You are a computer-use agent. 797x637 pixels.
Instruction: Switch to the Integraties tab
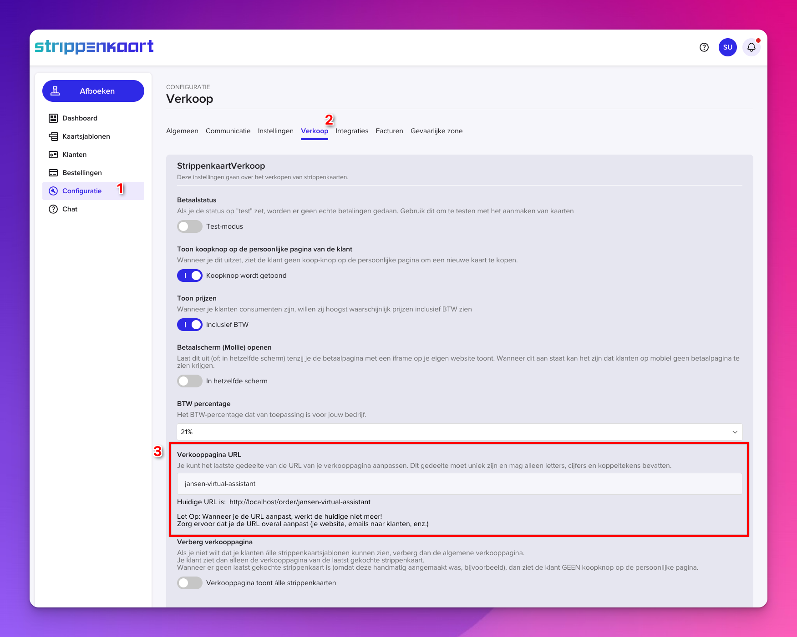(x=351, y=131)
